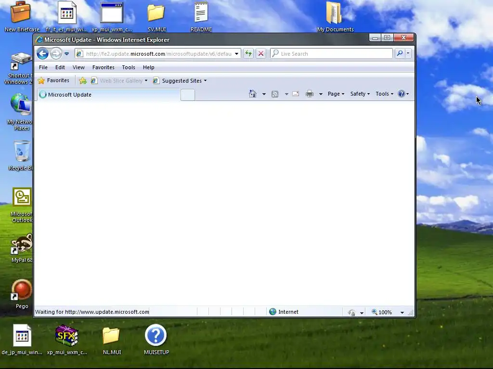Expand the address bar autocomplete dropdown
Screen dimensions: 493x369
(236, 54)
